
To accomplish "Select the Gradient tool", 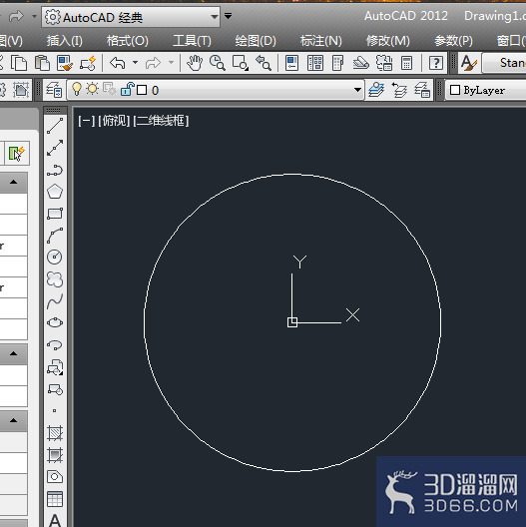I will [55, 455].
